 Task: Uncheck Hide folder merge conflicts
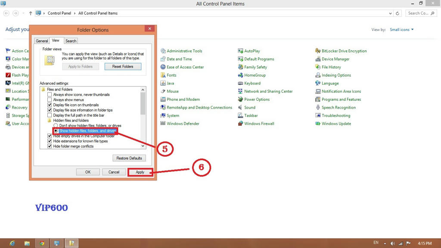pos(50,146)
